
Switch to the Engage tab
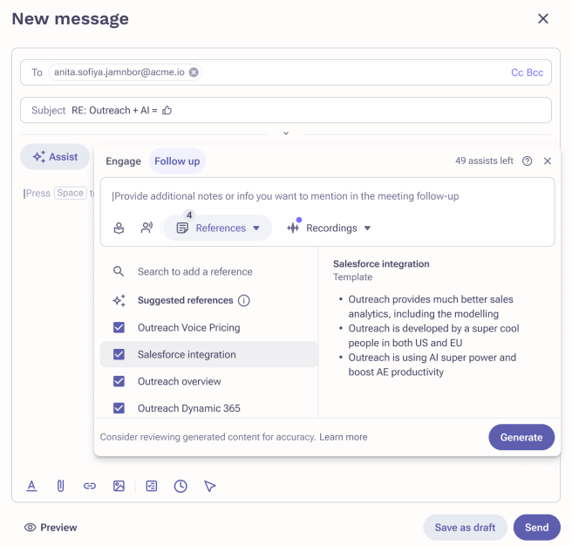click(x=123, y=161)
